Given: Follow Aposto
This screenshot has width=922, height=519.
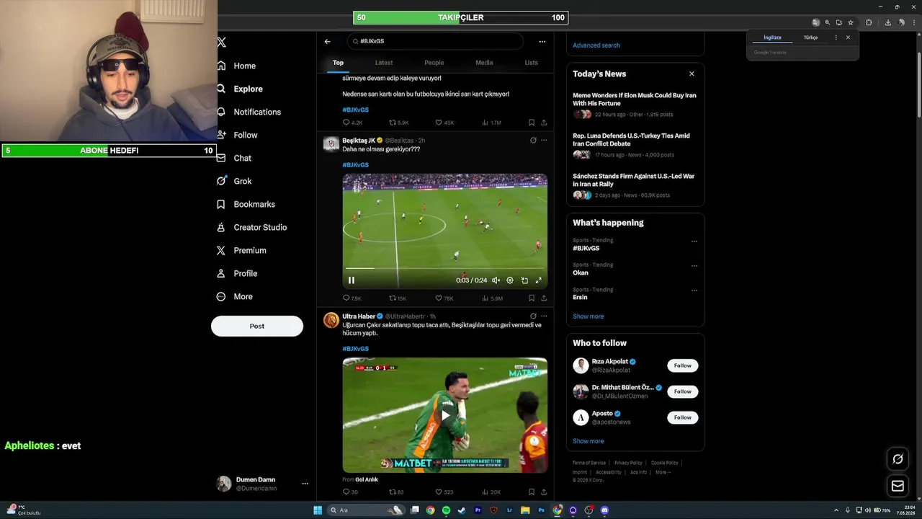Looking at the screenshot, I should tap(683, 417).
